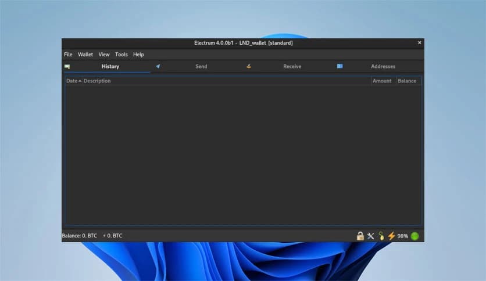This screenshot has width=486, height=281.
Task: Close the Electrum window
Action: tap(419, 43)
